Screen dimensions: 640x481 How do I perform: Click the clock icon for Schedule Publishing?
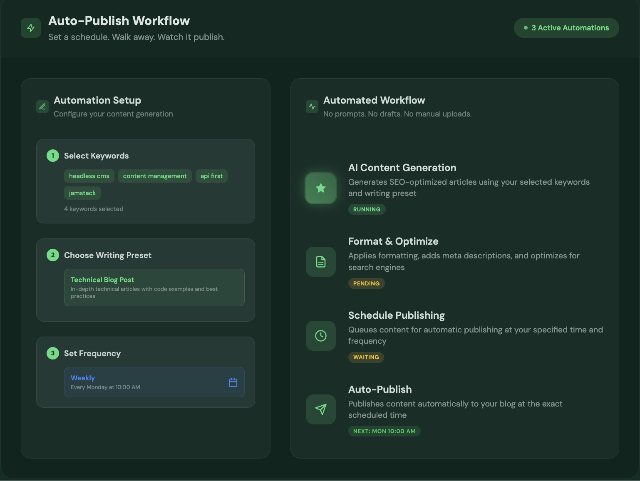[320, 336]
